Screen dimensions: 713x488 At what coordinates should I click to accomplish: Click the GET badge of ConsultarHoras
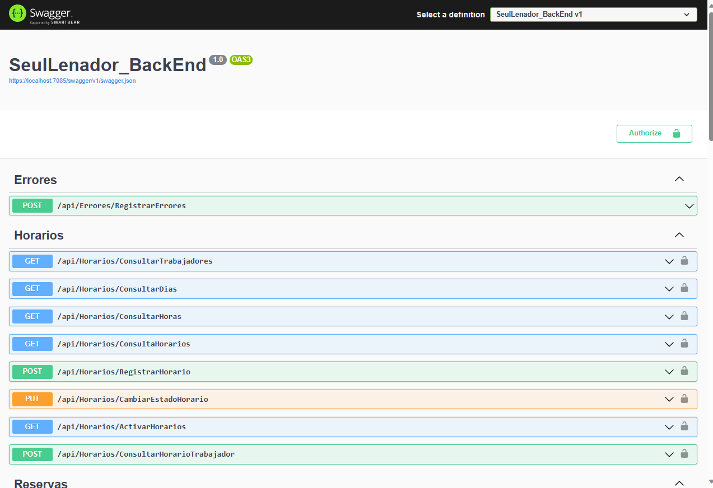click(32, 317)
